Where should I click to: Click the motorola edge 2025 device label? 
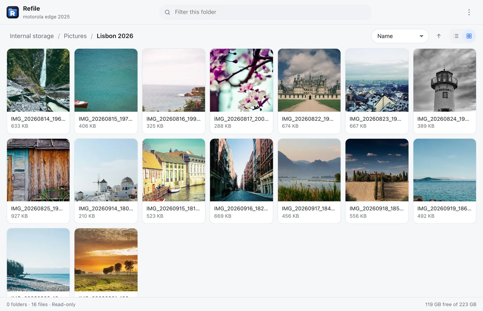click(46, 17)
